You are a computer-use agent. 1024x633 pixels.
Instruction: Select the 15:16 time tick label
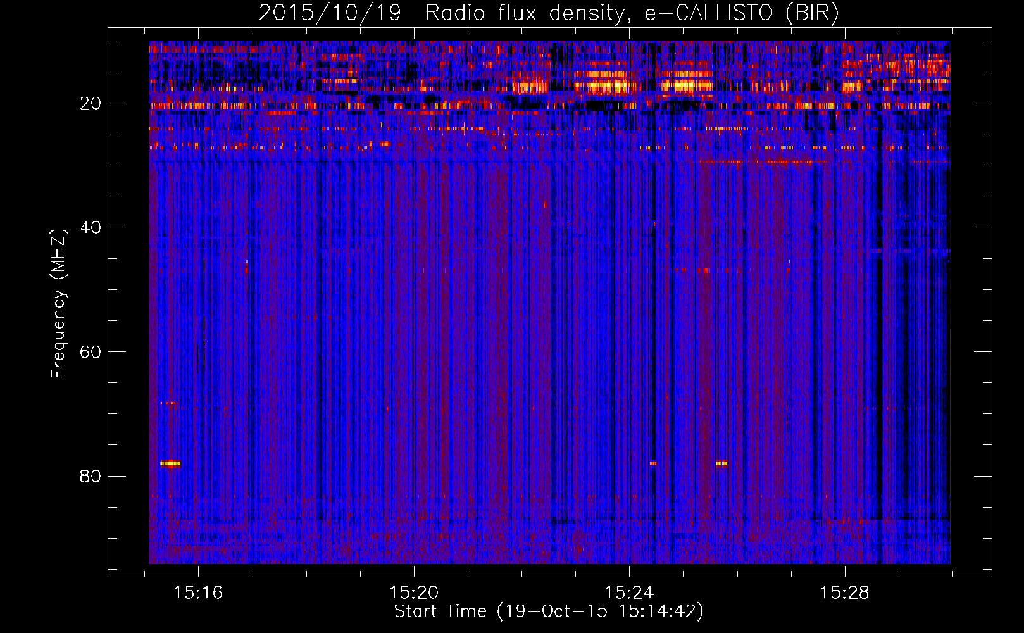click(x=198, y=593)
